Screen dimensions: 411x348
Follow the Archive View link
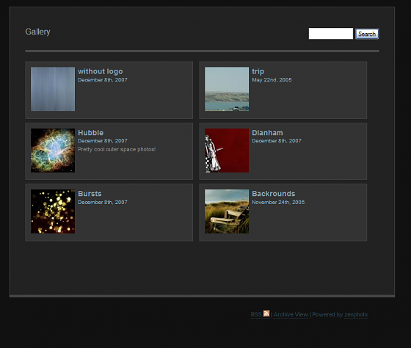291,315
